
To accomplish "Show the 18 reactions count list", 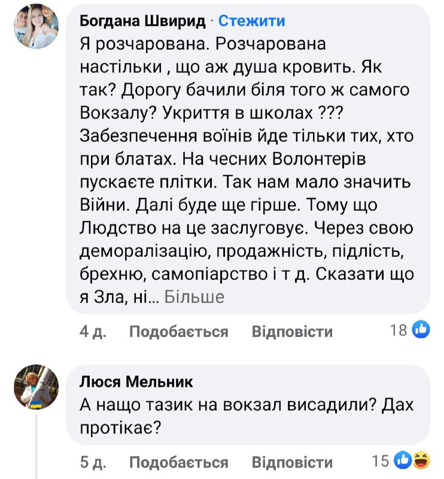I will tap(399, 330).
